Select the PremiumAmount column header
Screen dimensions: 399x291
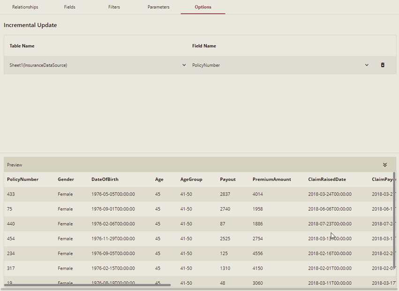272,179
